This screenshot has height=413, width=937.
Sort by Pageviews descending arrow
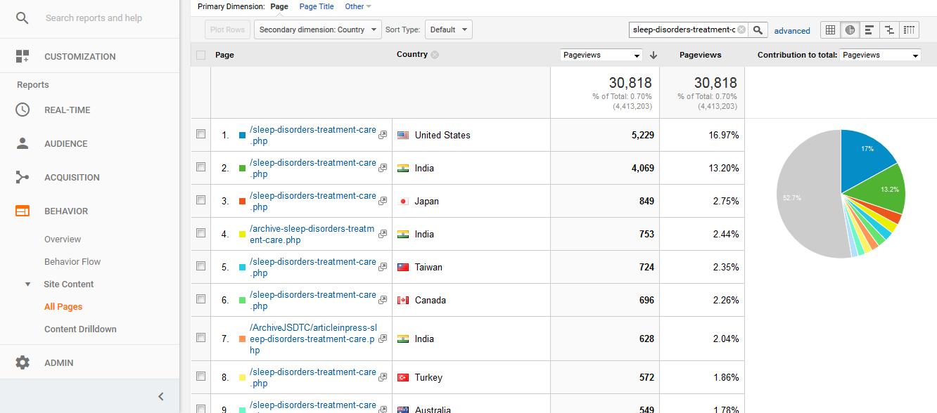pos(653,55)
